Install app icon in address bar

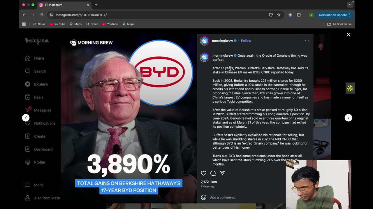pyautogui.click(x=271, y=15)
